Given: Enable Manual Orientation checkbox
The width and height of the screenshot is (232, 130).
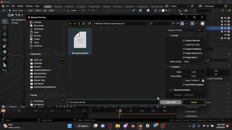Looking at the screenshot, I should point(172,90).
